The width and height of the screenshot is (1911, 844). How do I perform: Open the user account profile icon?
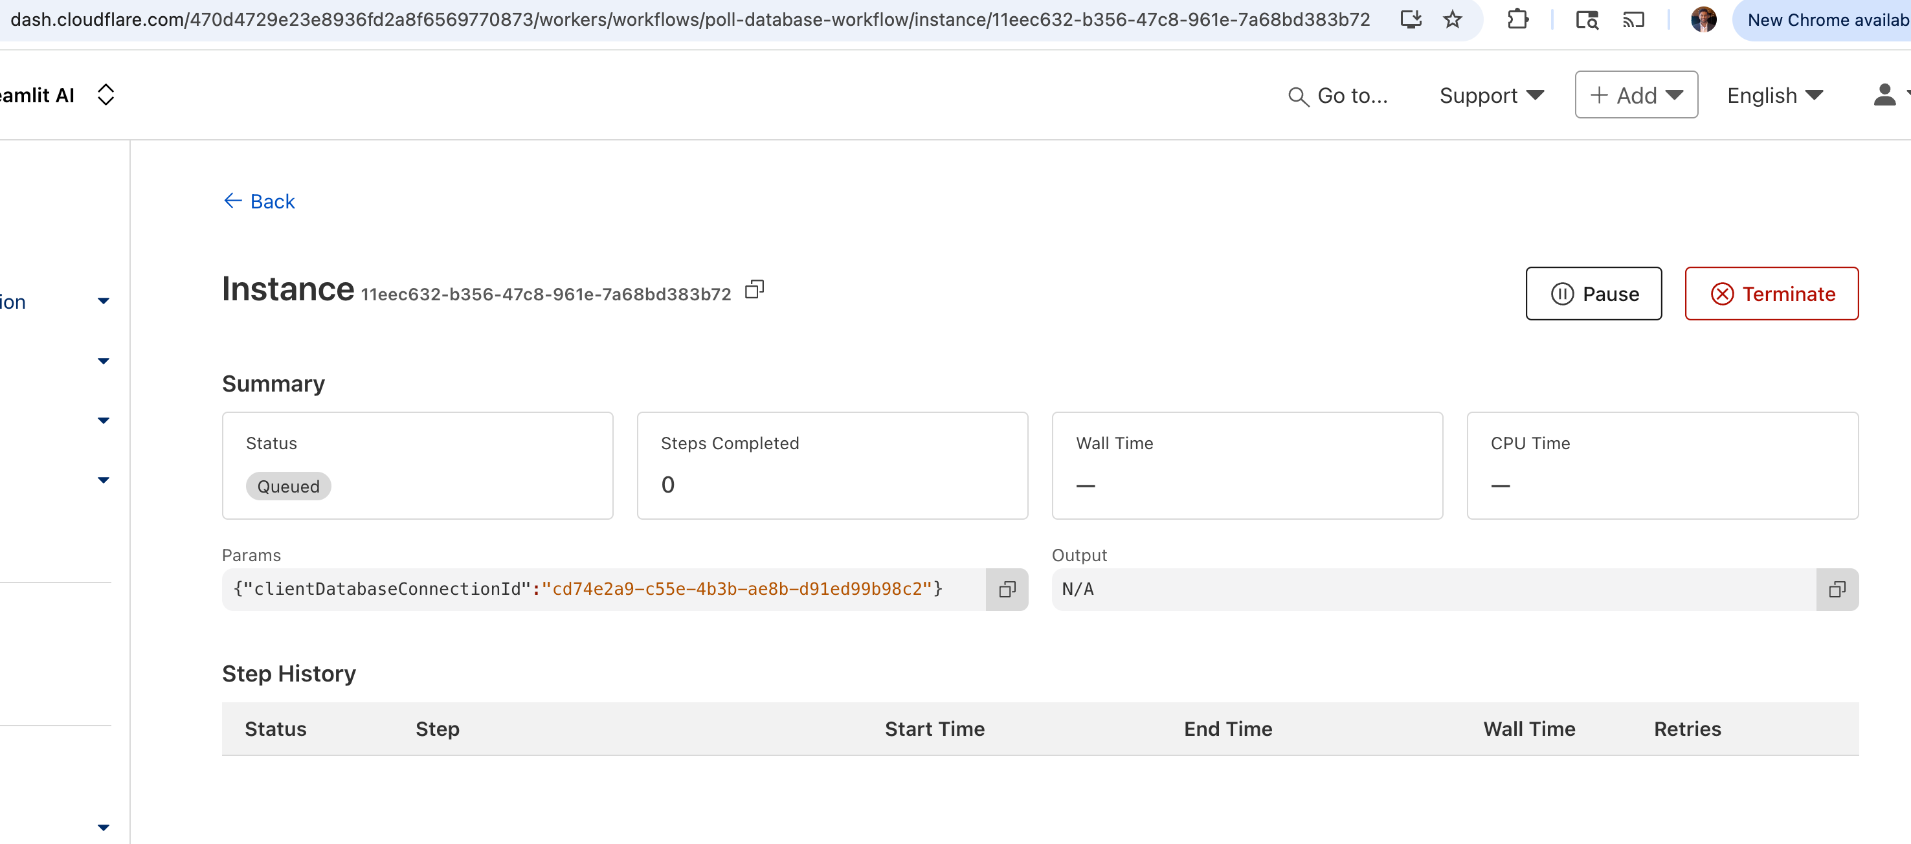1884,95
